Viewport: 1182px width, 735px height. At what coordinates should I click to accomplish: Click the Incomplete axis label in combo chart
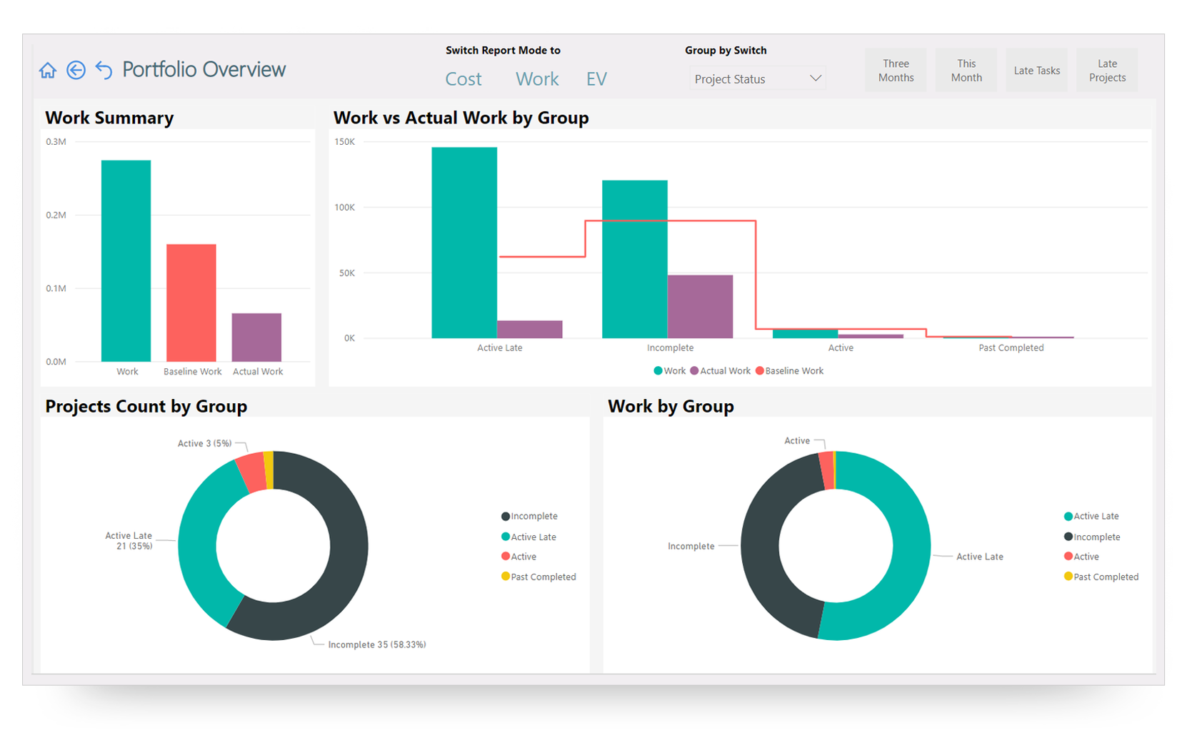pos(670,348)
